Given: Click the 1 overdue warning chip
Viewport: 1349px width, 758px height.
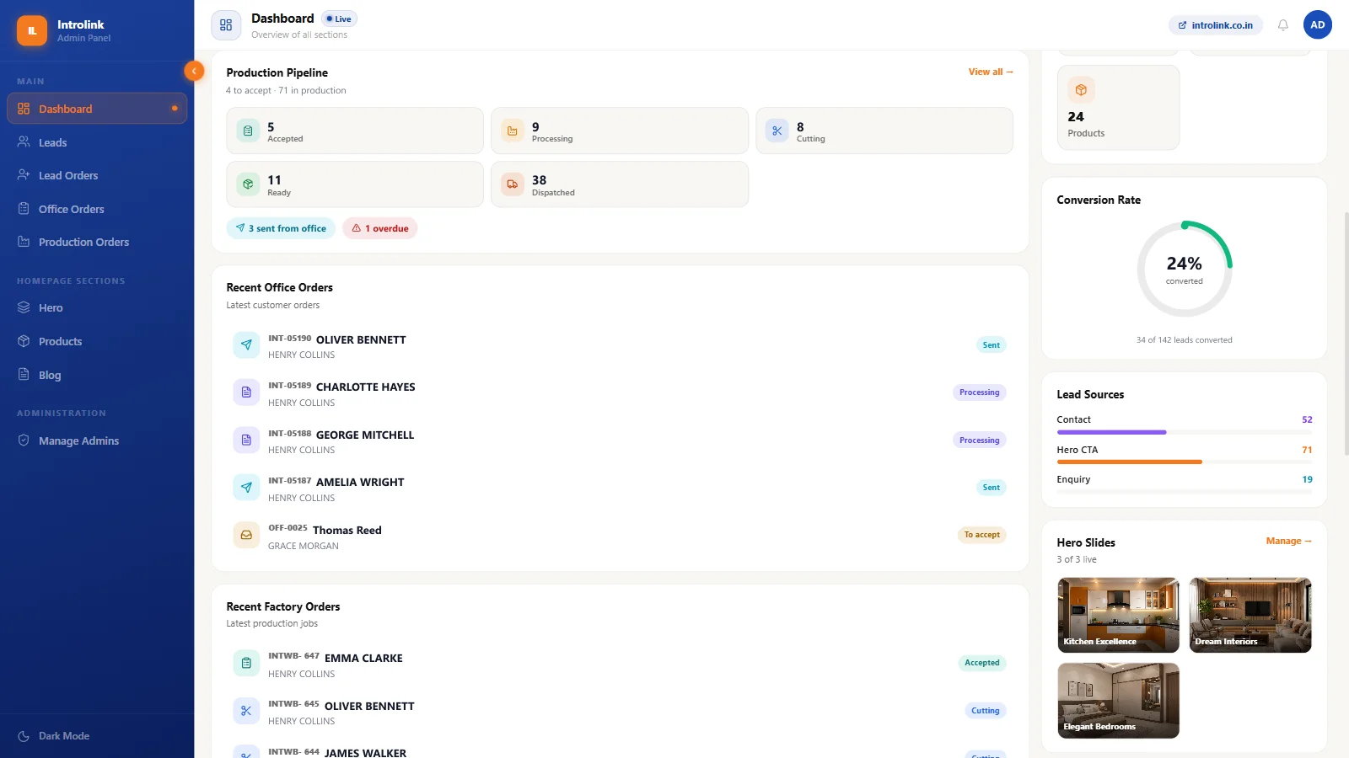Looking at the screenshot, I should click(x=380, y=228).
